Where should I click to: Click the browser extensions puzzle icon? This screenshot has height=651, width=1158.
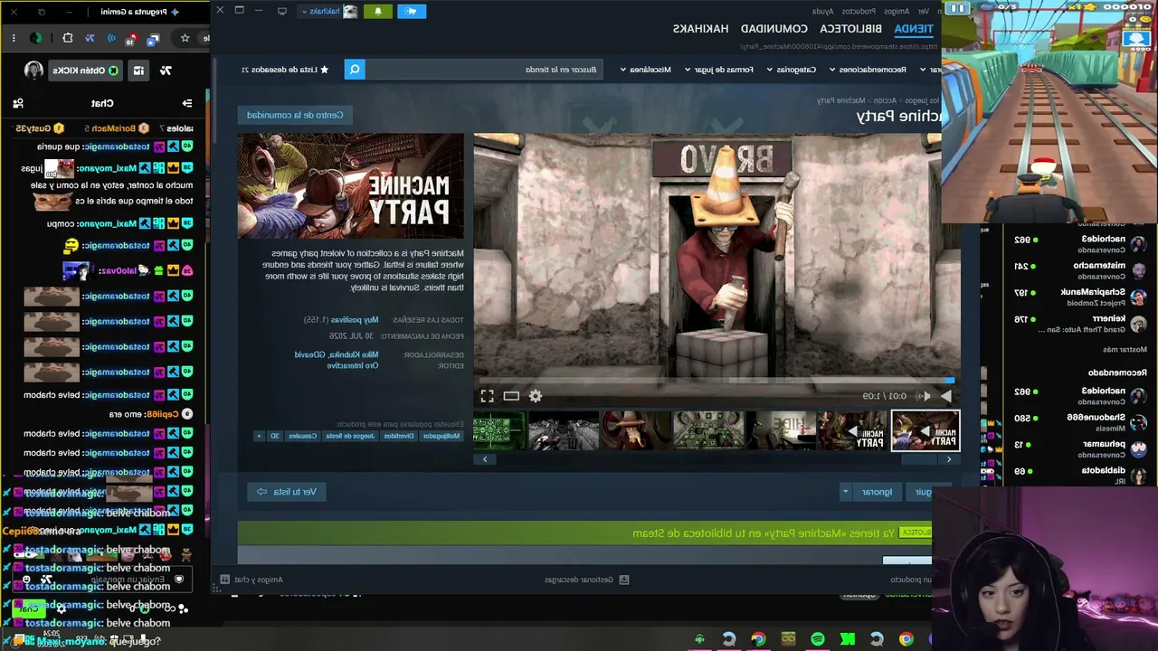[68, 38]
